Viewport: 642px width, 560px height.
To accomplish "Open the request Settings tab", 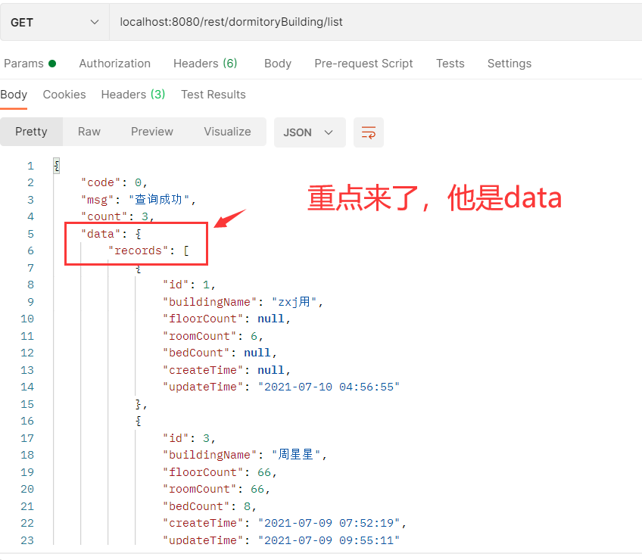I will click(509, 64).
